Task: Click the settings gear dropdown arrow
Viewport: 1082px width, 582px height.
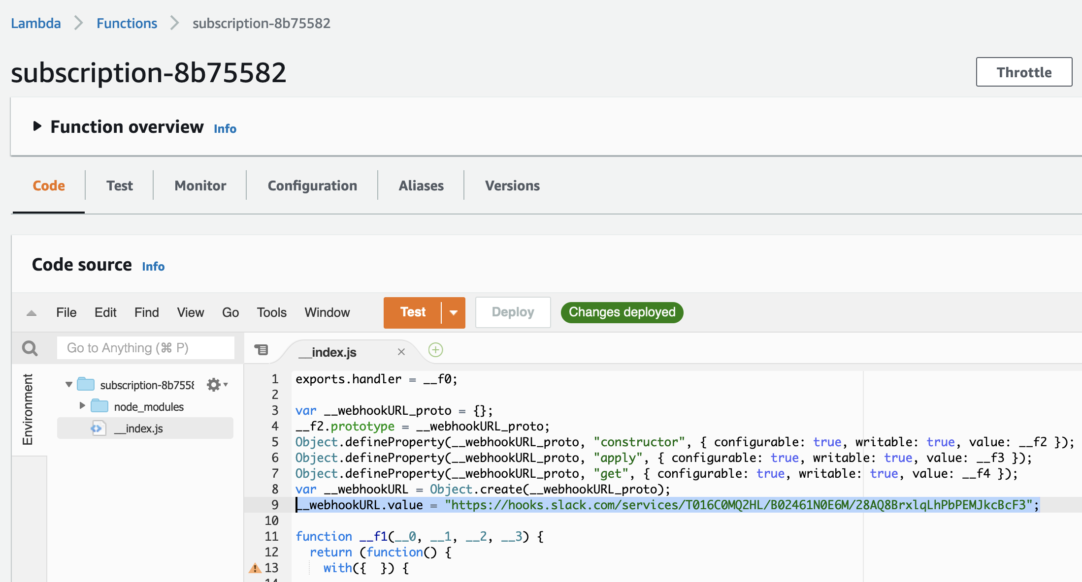Action: click(226, 384)
